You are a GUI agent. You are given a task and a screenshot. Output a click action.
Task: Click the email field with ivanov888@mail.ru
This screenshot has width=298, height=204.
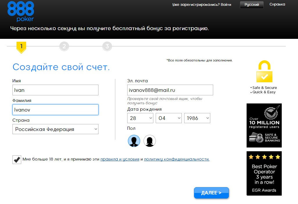tap(170, 90)
